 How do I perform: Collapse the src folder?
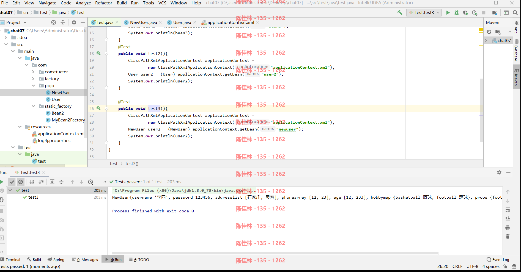6,45
